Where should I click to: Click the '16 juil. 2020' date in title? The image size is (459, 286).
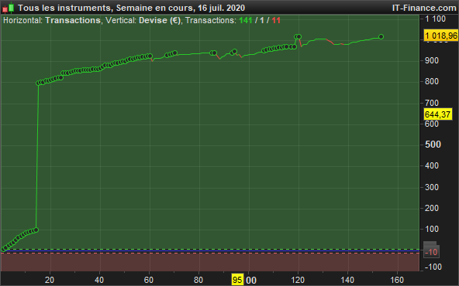[221, 8]
